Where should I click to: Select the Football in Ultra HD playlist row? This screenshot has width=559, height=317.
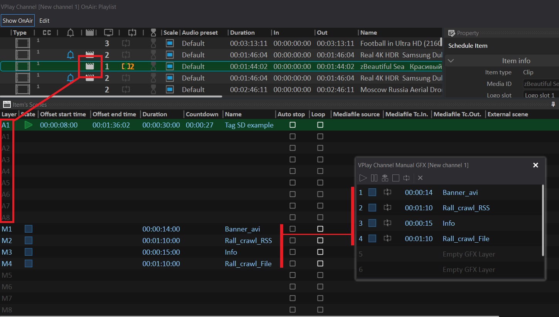(221, 43)
